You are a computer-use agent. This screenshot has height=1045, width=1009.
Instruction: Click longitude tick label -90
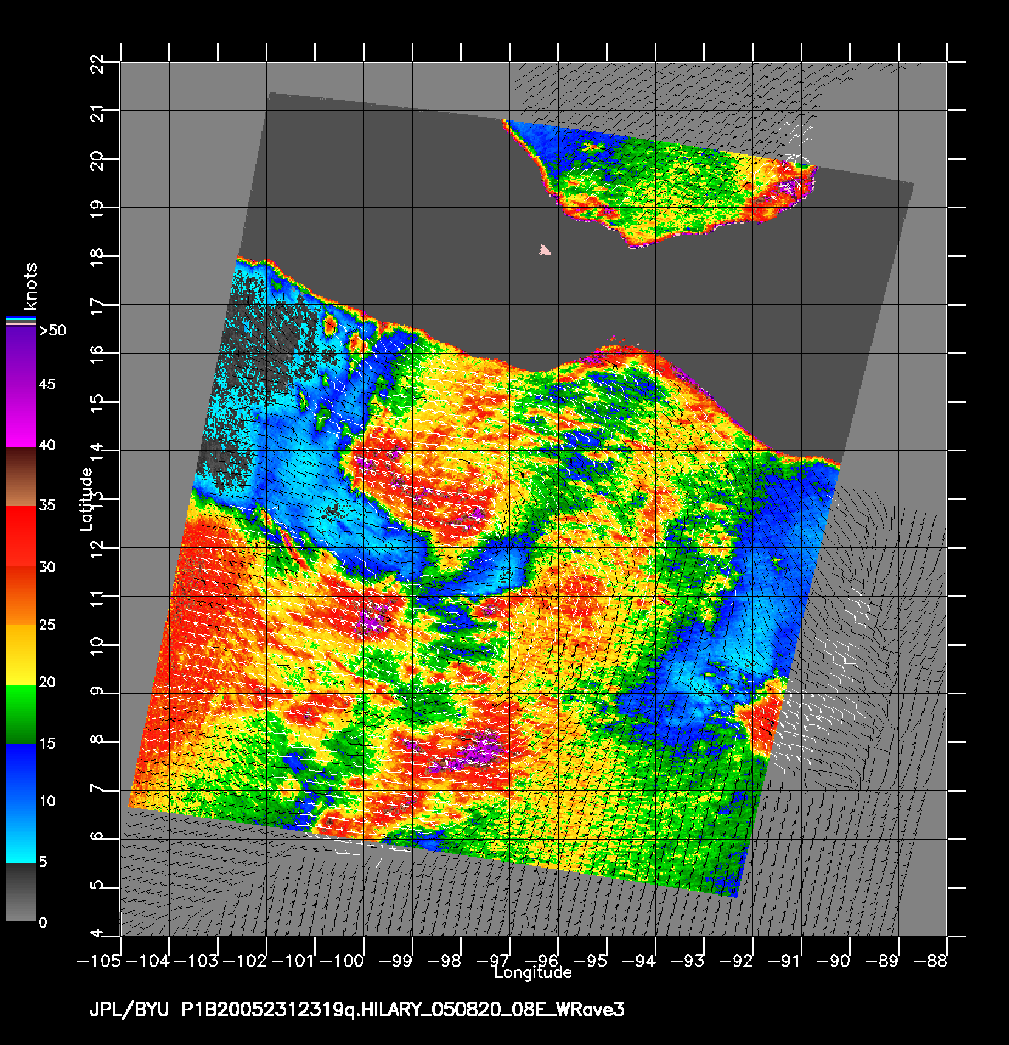(x=832, y=961)
